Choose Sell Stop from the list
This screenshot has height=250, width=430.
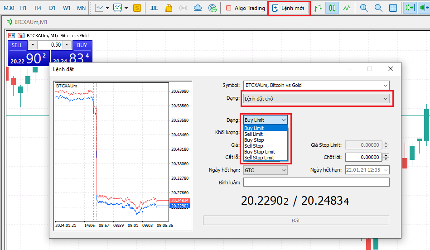pyautogui.click(x=265, y=146)
